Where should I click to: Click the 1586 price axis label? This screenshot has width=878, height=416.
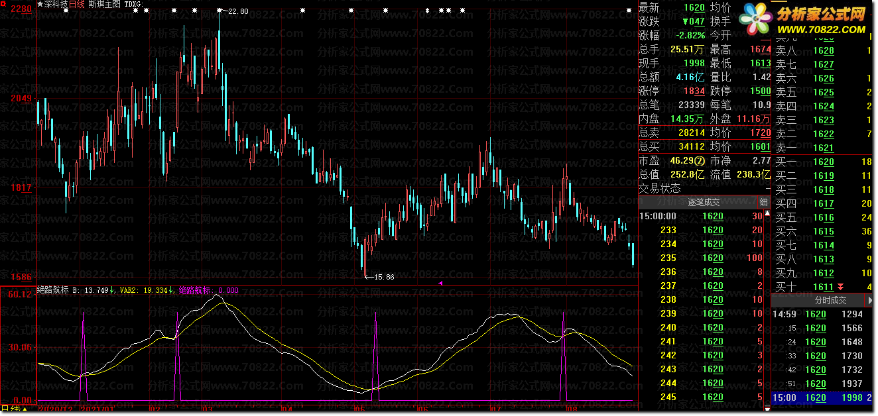[21, 276]
